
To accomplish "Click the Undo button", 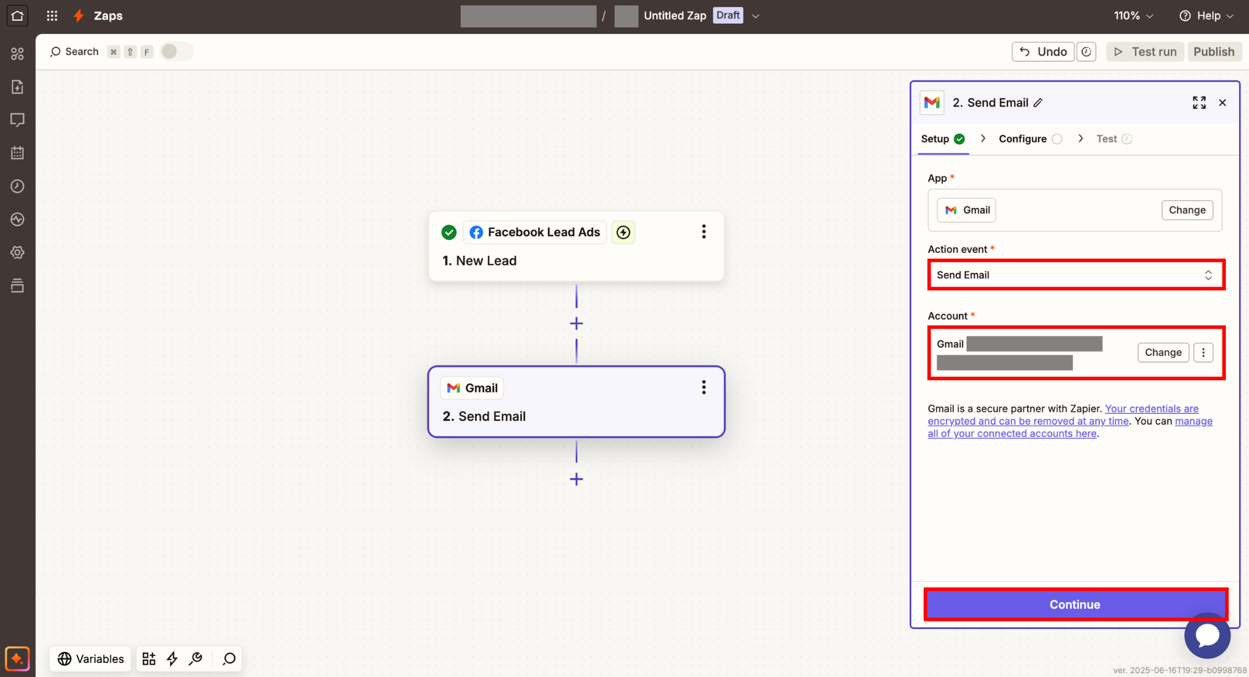I will (x=1043, y=52).
